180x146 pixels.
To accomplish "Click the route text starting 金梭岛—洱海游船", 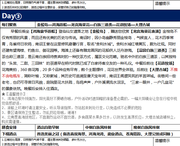I will click(x=93, y=25).
